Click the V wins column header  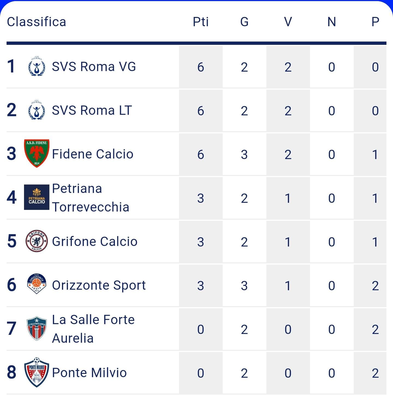tap(288, 22)
